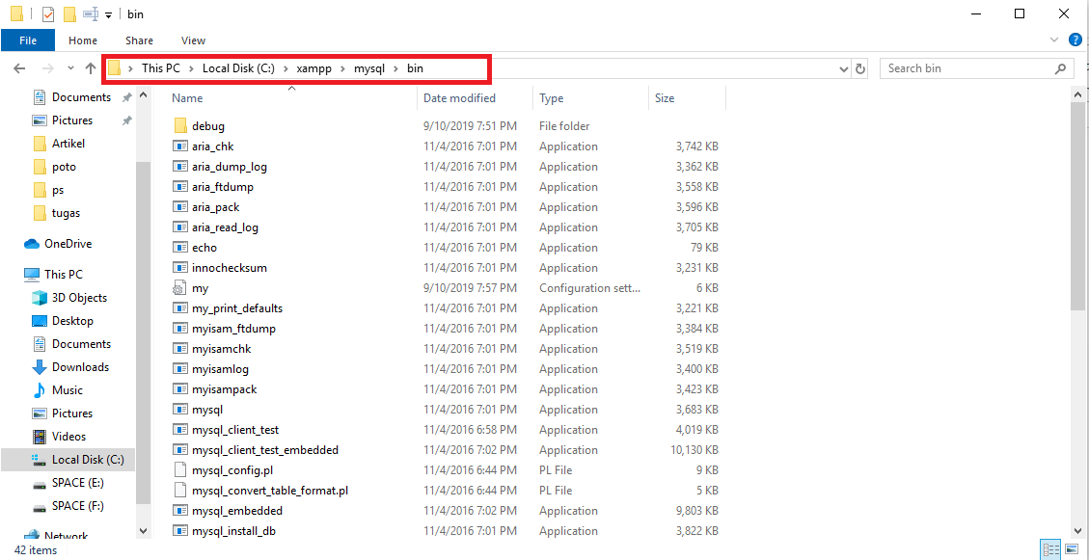1089x560 pixels.
Task: Click 'Local Disk (C:)' in the address bar
Action: 239,68
